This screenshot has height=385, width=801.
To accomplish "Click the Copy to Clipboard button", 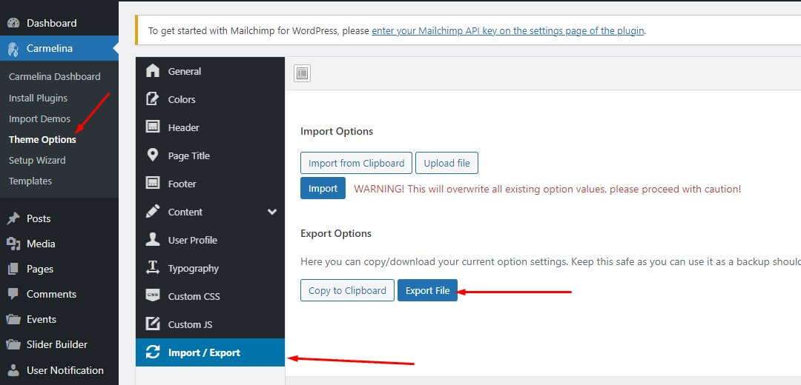I will (x=347, y=290).
